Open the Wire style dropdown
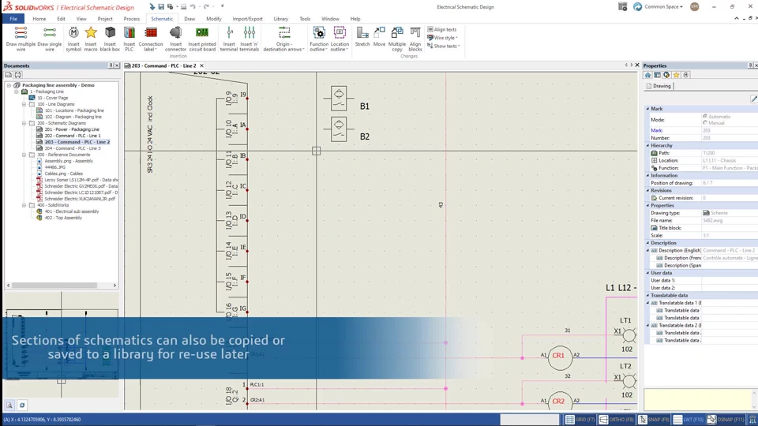The image size is (758, 426). (442, 38)
